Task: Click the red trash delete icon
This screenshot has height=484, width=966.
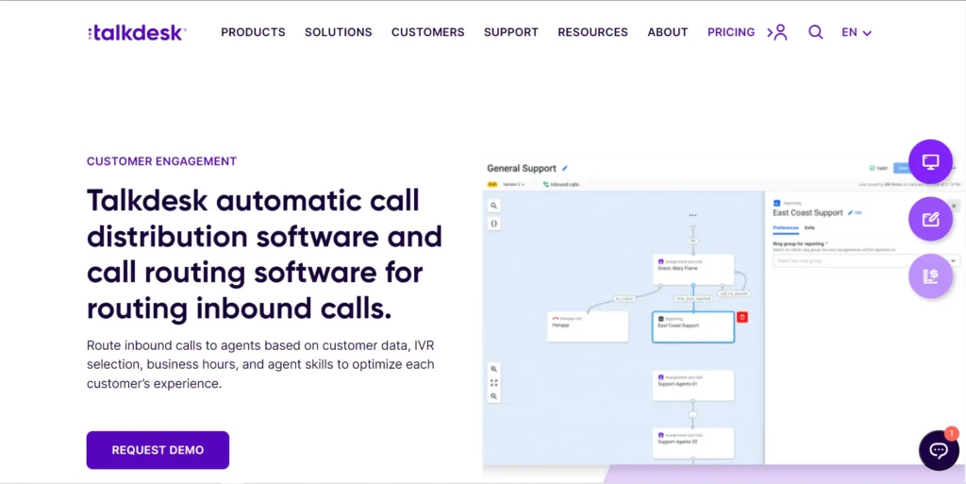Action: click(x=742, y=316)
